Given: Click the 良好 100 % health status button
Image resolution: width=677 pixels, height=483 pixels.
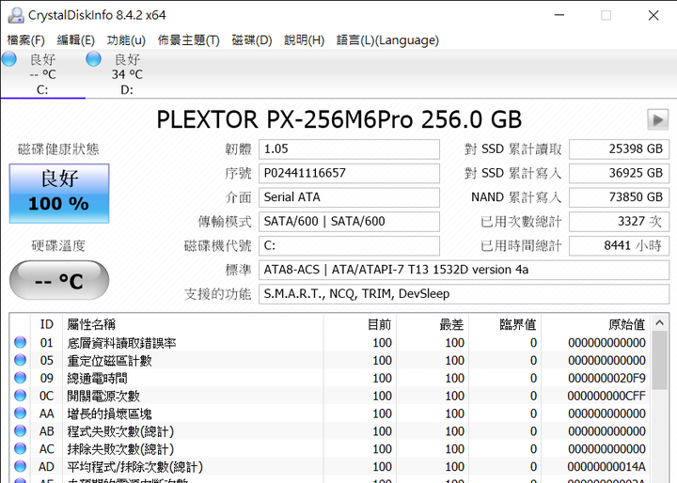Looking at the screenshot, I should coord(59,194).
